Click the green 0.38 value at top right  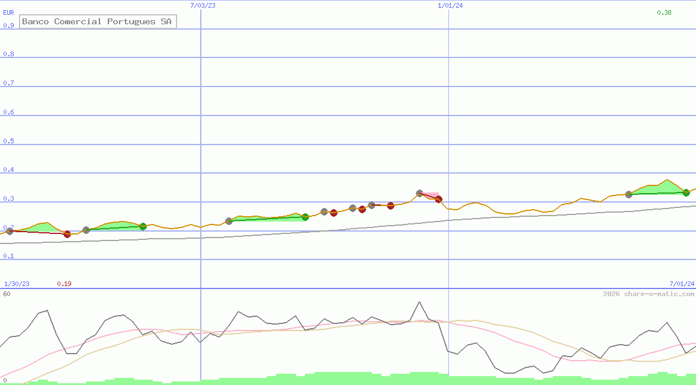[x=664, y=12]
